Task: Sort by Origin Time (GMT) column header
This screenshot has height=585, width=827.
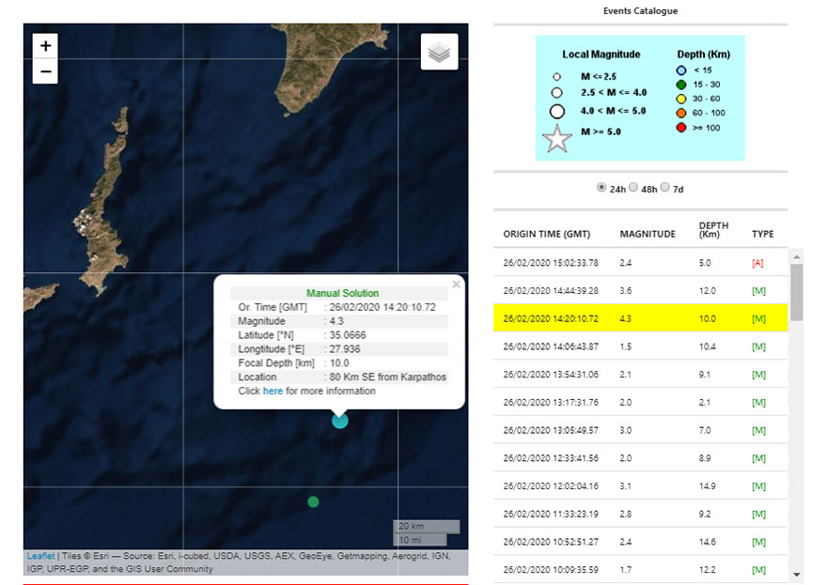Action: pos(546,234)
